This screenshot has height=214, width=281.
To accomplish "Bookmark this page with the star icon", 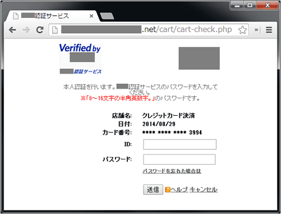I will coord(243,30).
